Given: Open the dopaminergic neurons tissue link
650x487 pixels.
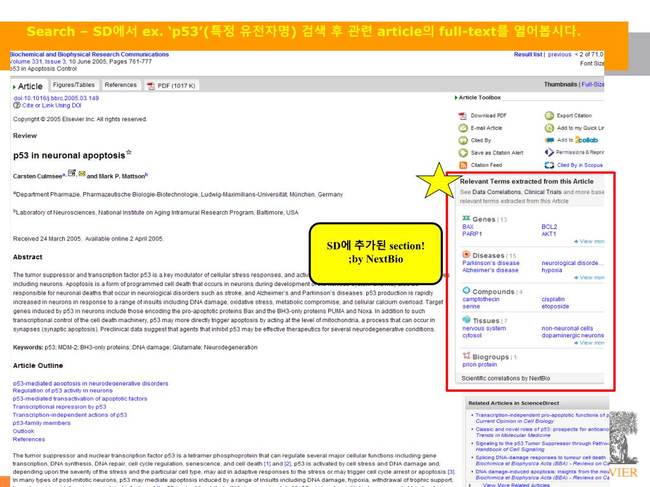Looking at the screenshot, I should coord(573,335).
